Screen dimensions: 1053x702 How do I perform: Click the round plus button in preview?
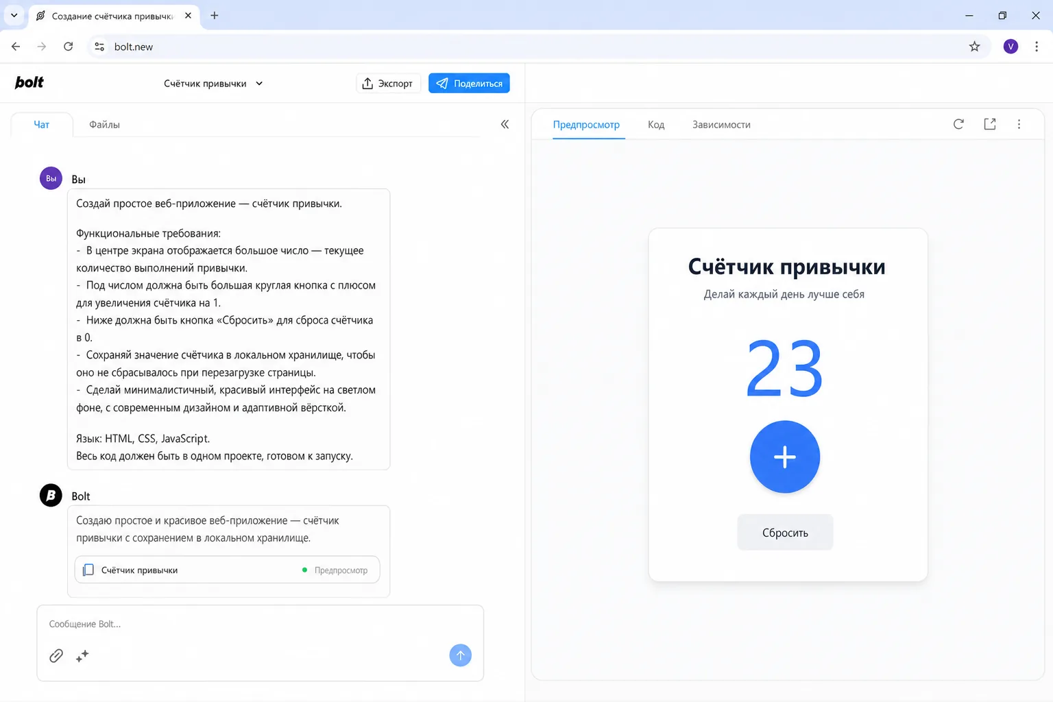coord(785,457)
